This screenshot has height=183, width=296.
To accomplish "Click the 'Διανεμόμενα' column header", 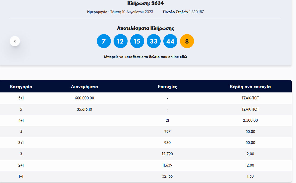I will pyautogui.click(x=84, y=87).
